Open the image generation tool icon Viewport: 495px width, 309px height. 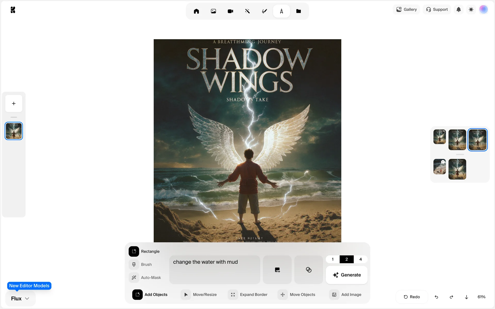pos(213,11)
